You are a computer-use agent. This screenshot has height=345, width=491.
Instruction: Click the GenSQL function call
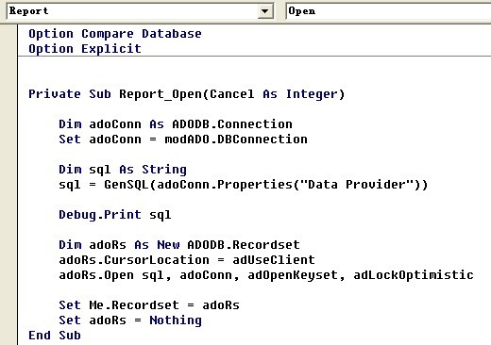pyautogui.click(x=127, y=185)
